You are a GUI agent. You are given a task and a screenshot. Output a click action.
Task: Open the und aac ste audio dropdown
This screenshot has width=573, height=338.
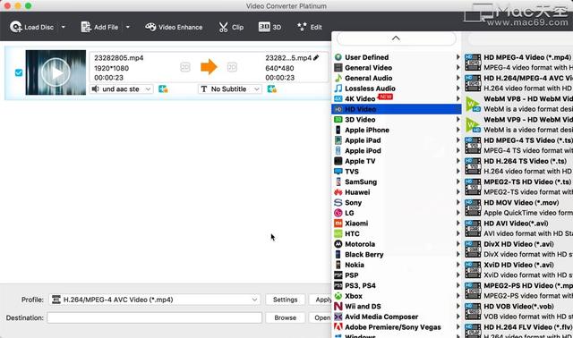click(121, 89)
